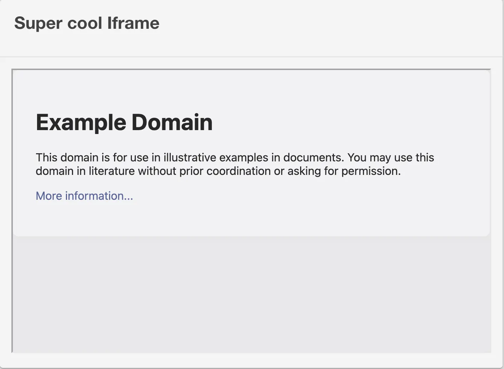Click the divider line under the title
Viewport: 504px width, 369px height.
click(x=252, y=57)
